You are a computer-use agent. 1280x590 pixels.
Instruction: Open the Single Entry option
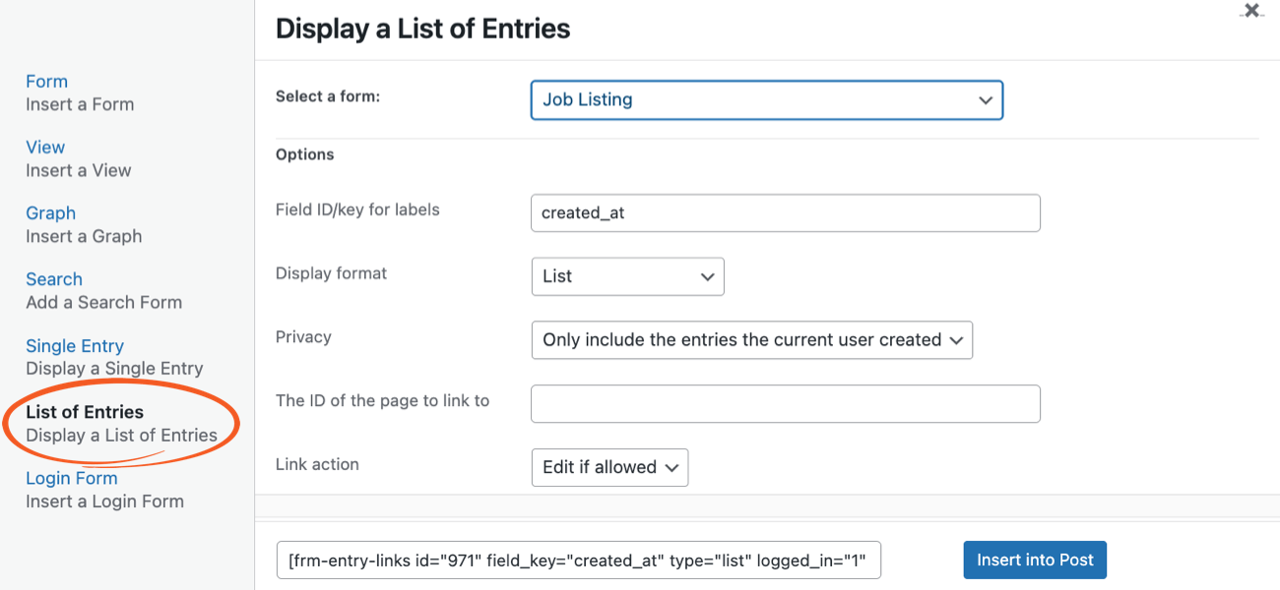point(75,346)
